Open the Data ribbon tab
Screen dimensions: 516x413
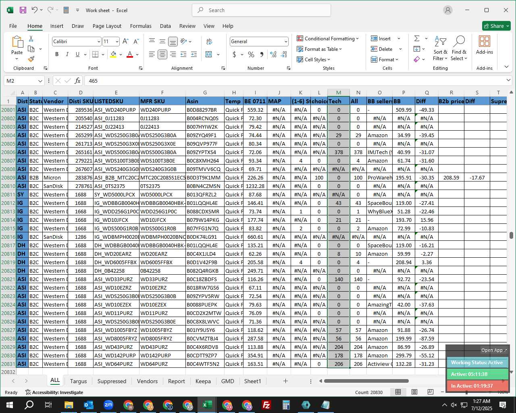point(165,26)
